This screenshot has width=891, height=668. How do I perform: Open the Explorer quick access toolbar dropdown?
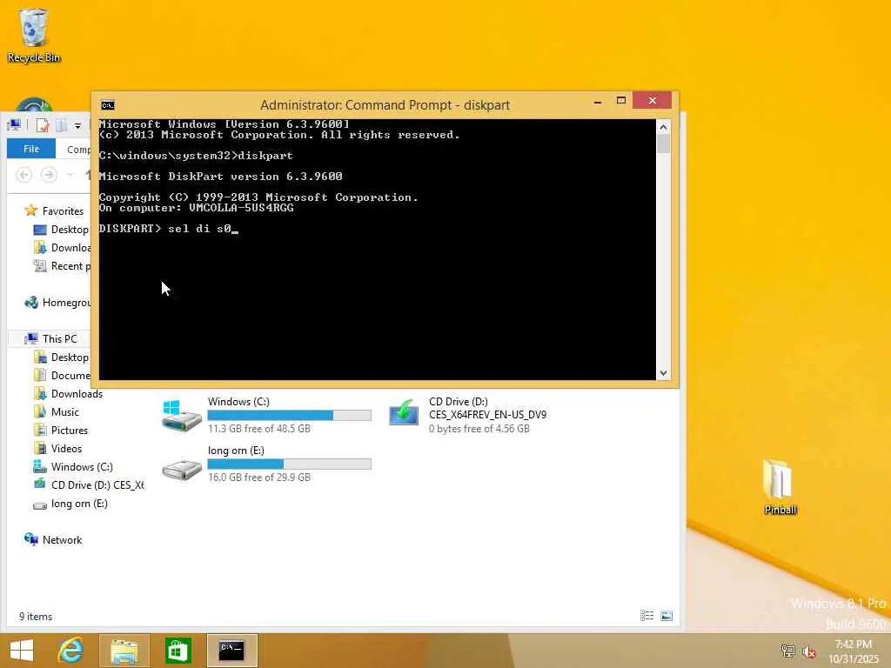pyautogui.click(x=77, y=125)
